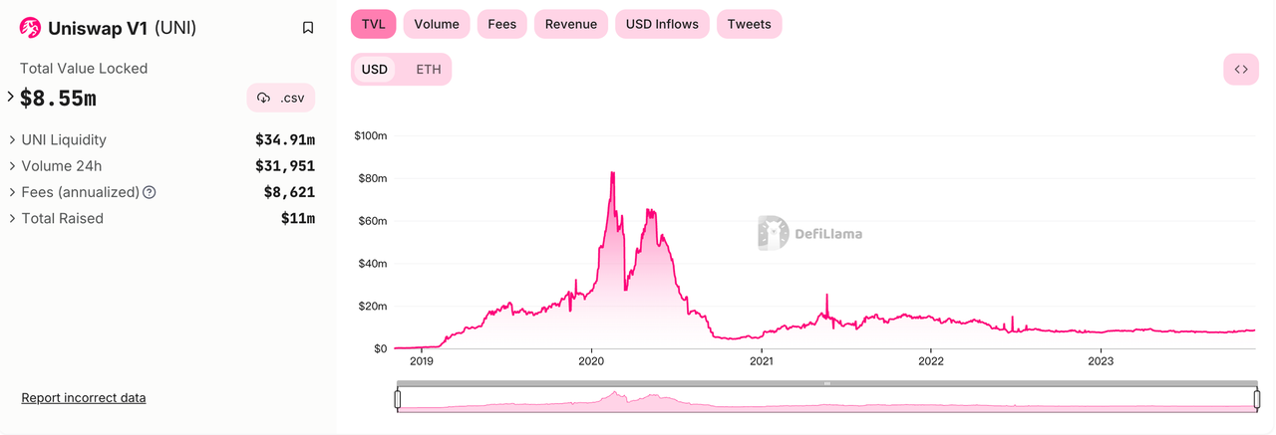Download data with the .csv button
The width and height of the screenshot is (1276, 435).
click(281, 98)
